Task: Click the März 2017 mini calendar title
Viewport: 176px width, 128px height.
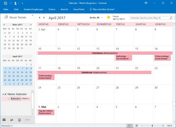Action: (17, 25)
